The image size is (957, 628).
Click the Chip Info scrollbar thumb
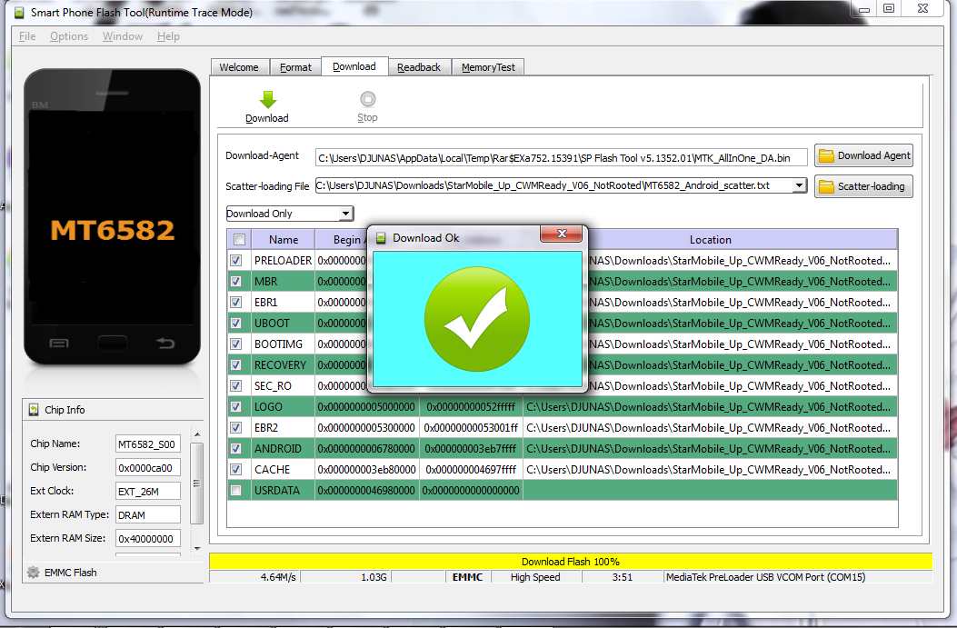[x=196, y=483]
